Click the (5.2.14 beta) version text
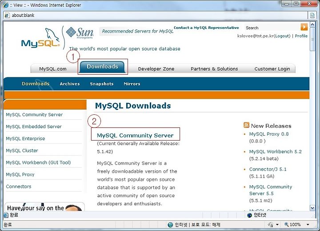Viewport: 320px width, 231px height. click(264, 158)
